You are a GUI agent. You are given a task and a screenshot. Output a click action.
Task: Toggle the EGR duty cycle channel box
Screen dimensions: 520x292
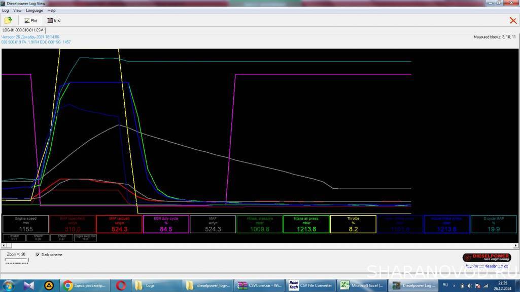(x=166, y=224)
